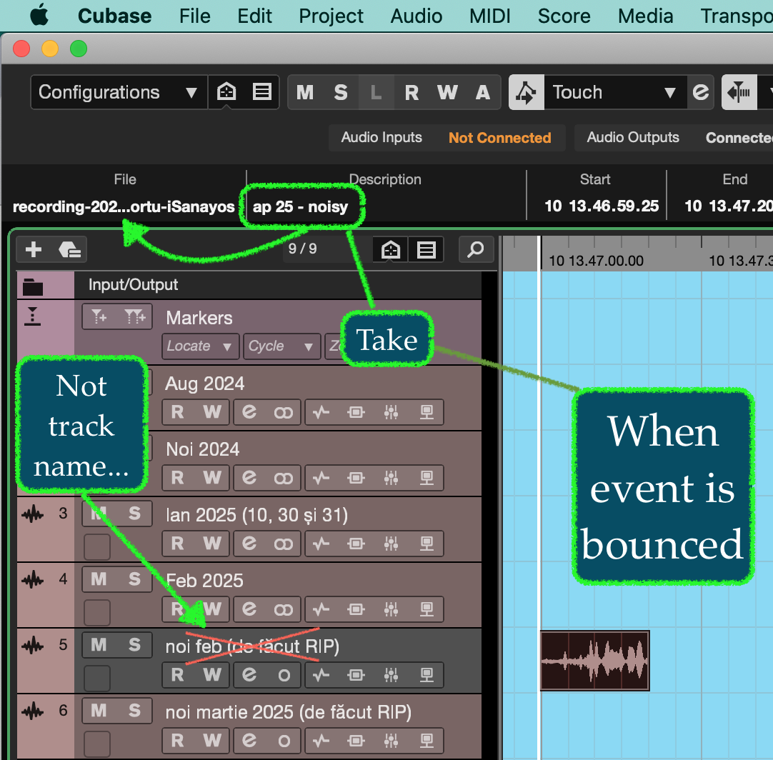Click the monitor-like icon on Ian 2025 track

(x=427, y=543)
